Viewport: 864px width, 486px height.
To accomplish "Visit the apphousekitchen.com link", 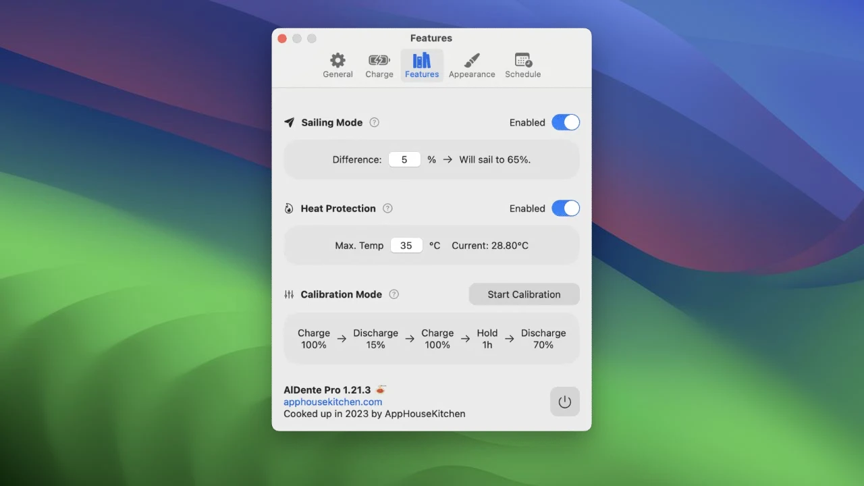I will [332, 401].
